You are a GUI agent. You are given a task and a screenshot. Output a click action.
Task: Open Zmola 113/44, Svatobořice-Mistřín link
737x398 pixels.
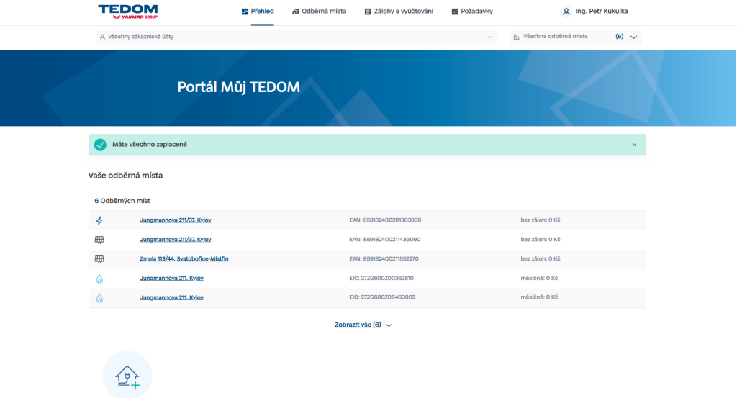pyautogui.click(x=184, y=258)
